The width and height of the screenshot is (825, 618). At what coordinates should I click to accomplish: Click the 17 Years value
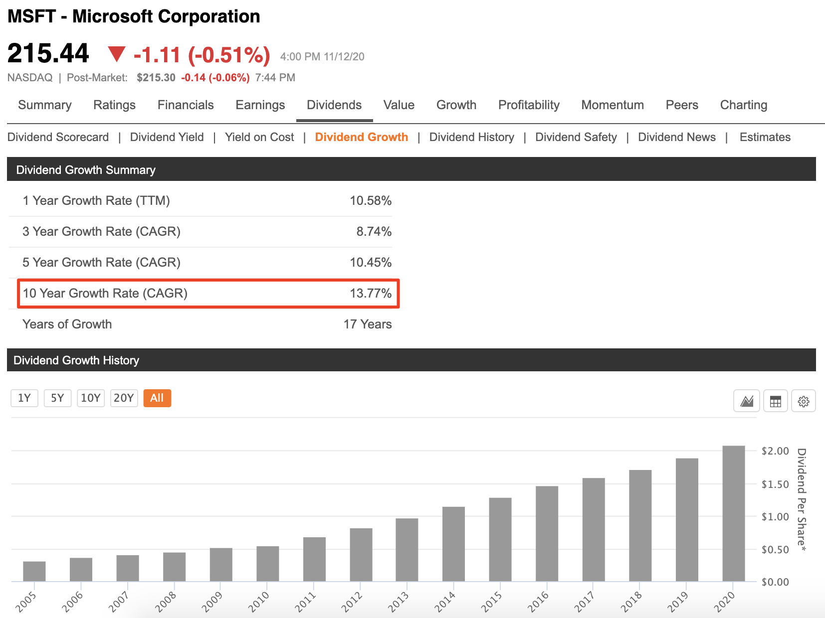click(x=368, y=324)
